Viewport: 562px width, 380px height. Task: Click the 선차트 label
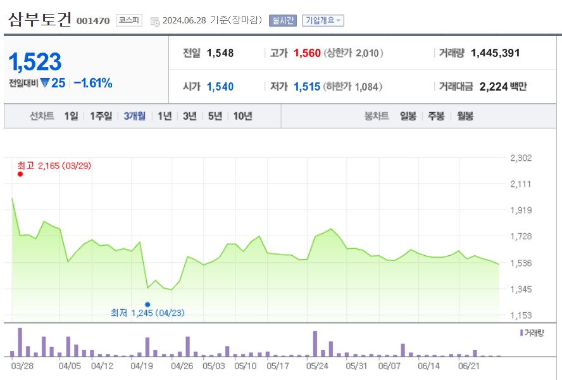click(42, 116)
